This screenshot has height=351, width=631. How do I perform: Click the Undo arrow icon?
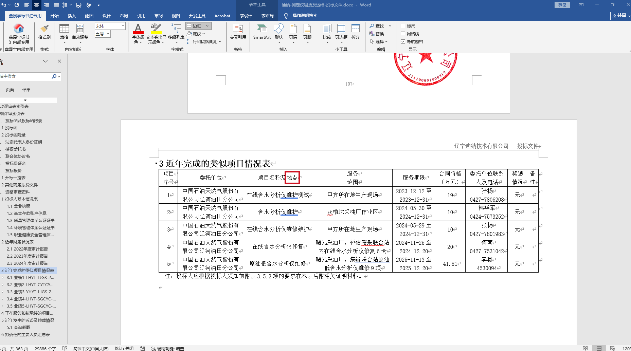pyautogui.click(x=4, y=5)
